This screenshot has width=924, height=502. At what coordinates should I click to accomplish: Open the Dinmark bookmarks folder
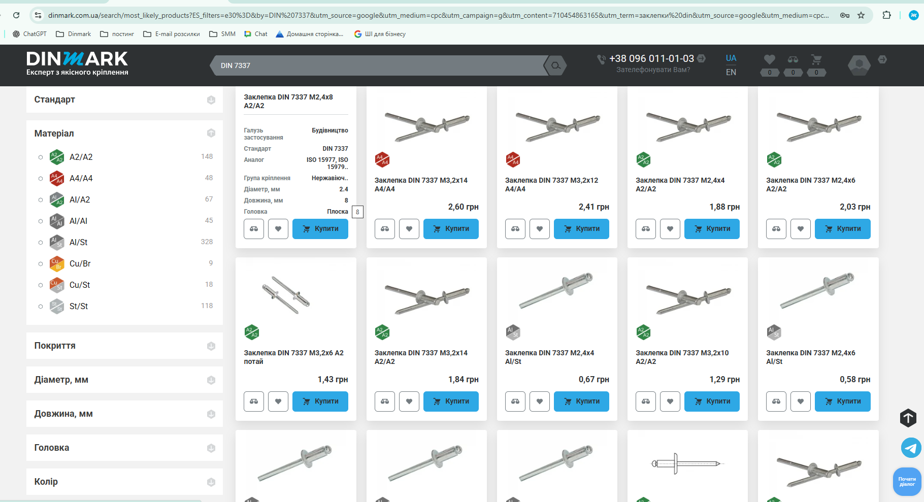[x=74, y=34]
